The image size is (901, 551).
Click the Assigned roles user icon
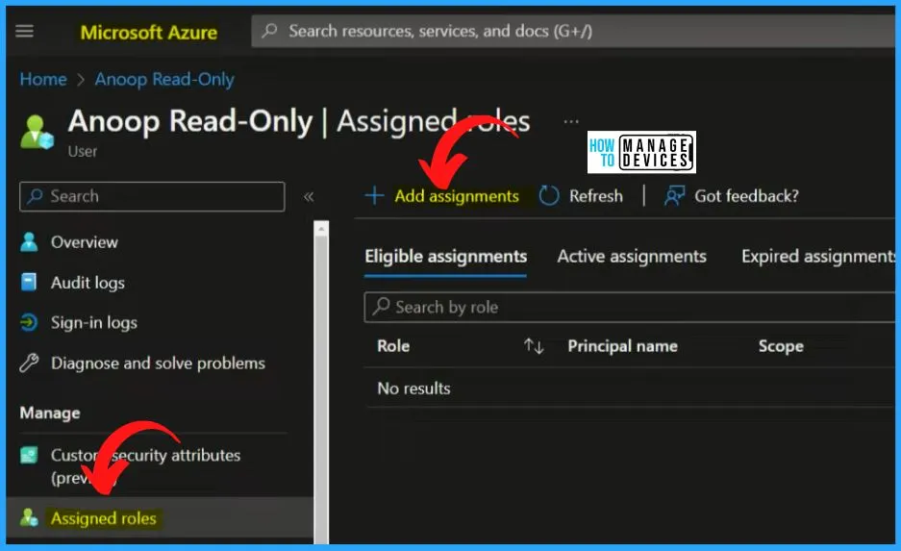(x=29, y=517)
